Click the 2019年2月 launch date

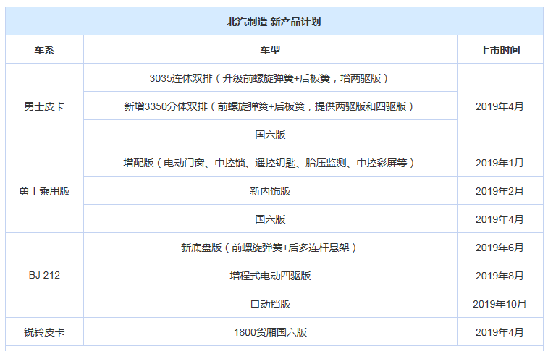pyautogui.click(x=499, y=190)
